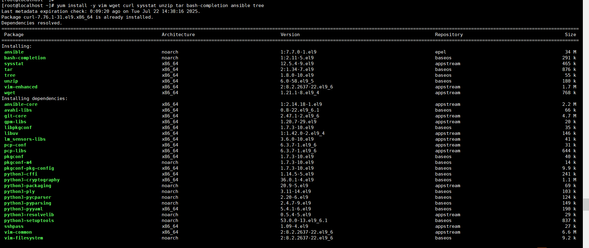Click the 'python3-pyyaml' dependency name
This screenshot has height=248, width=589.
24,209
